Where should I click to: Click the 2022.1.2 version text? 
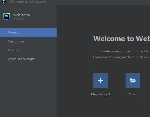[x=19, y=19]
